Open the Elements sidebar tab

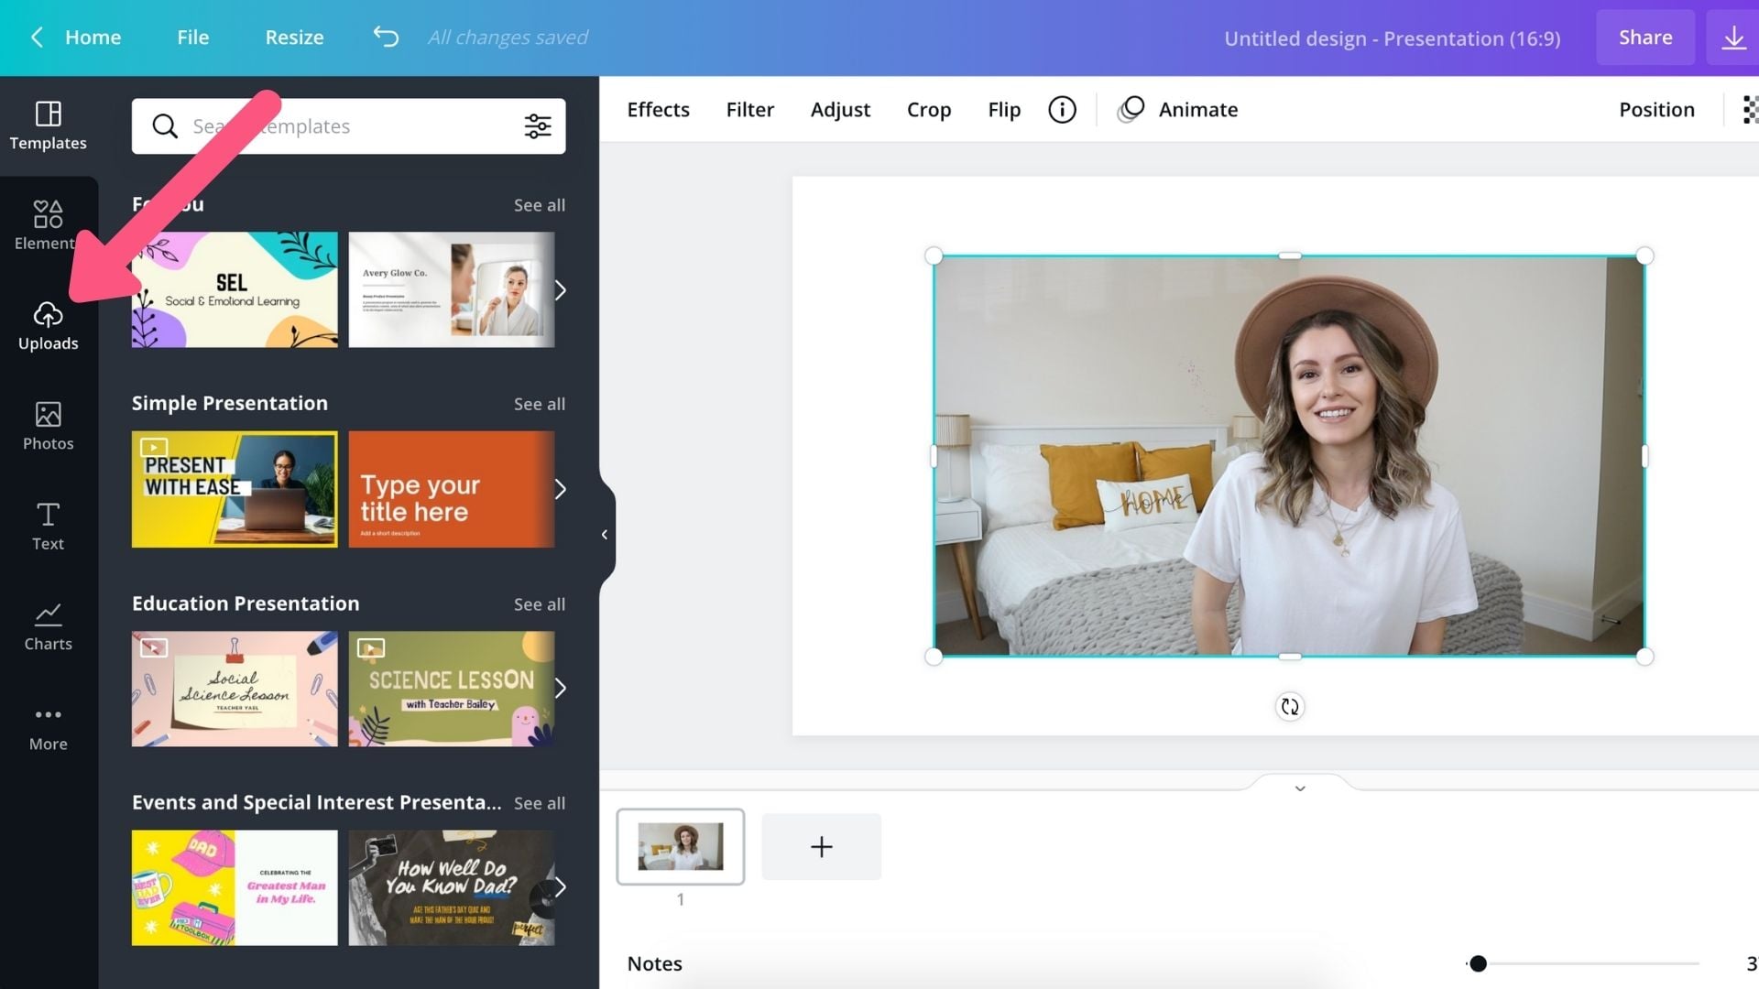click(48, 226)
